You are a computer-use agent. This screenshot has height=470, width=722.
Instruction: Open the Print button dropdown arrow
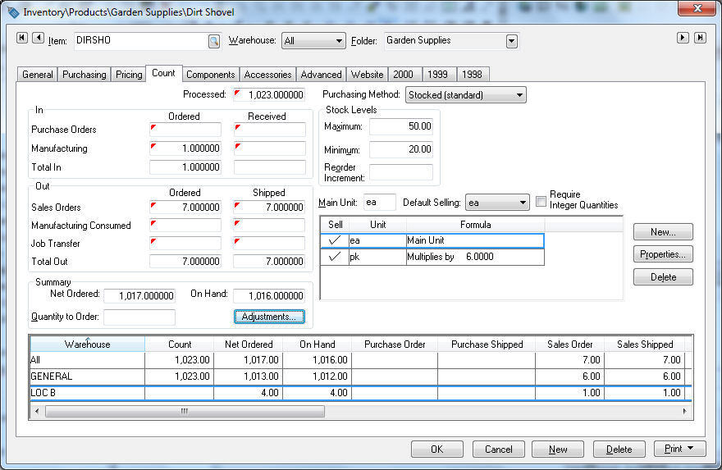(690, 448)
